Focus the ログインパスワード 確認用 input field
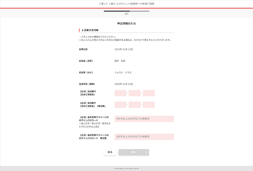253x171 pixels. [x=144, y=137]
